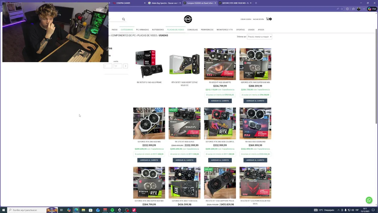Screen dimensions: 378x213
Task: Click the price filter arrow button
Action: click(126, 66)
